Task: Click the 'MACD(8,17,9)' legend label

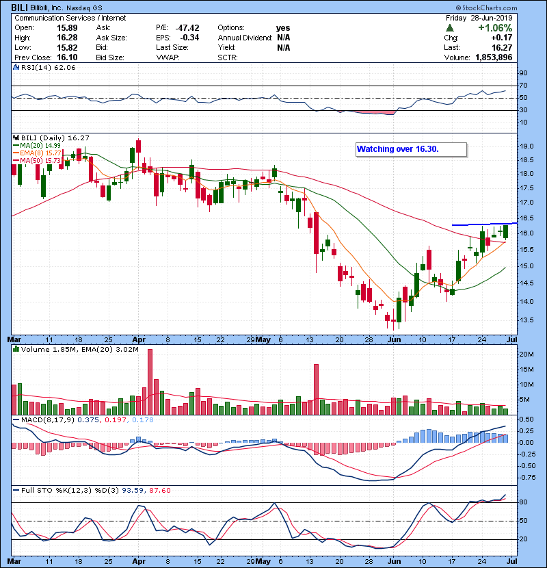Action: click(x=48, y=420)
